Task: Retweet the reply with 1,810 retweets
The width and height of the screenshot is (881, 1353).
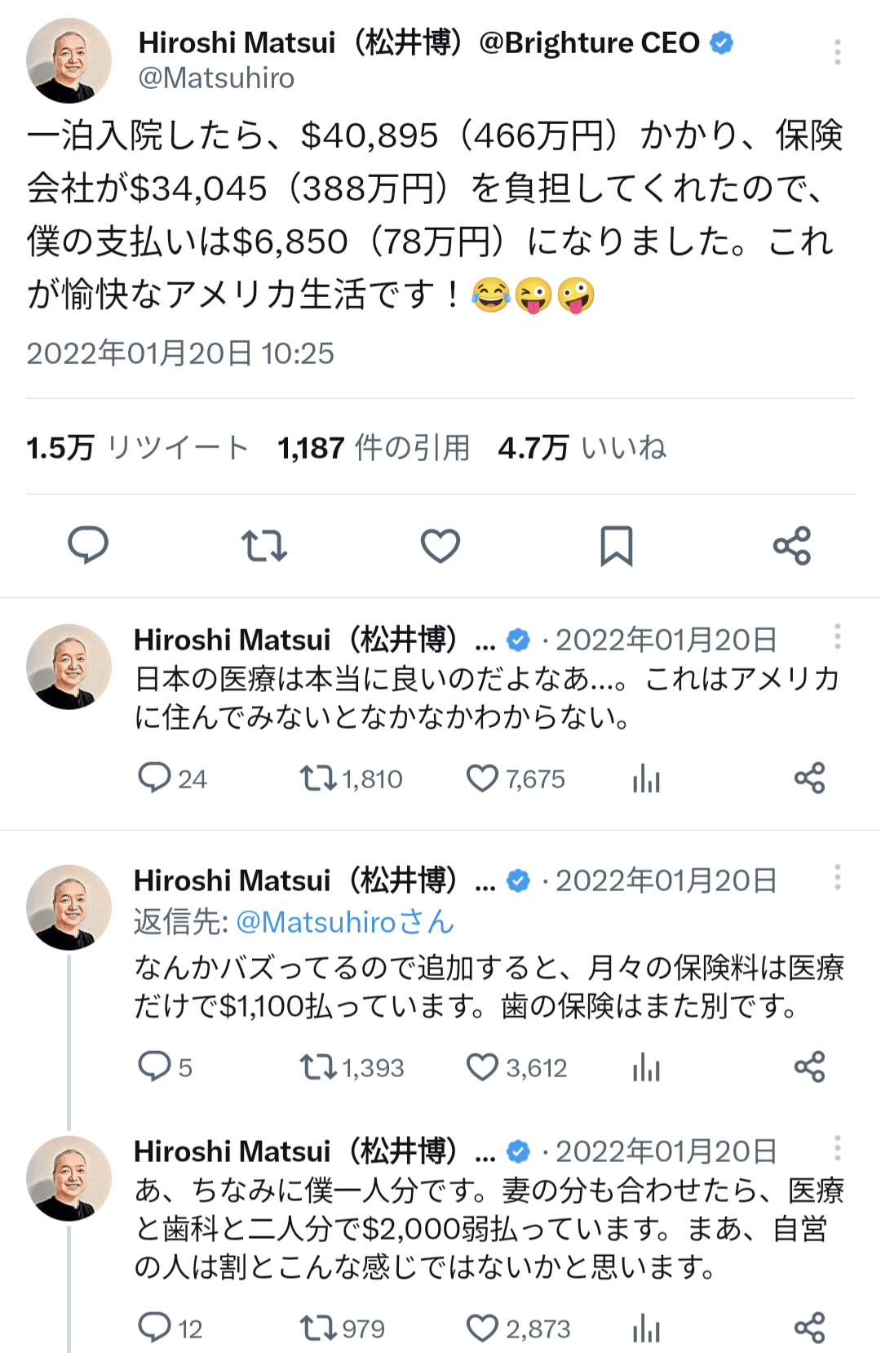Action: point(318,779)
